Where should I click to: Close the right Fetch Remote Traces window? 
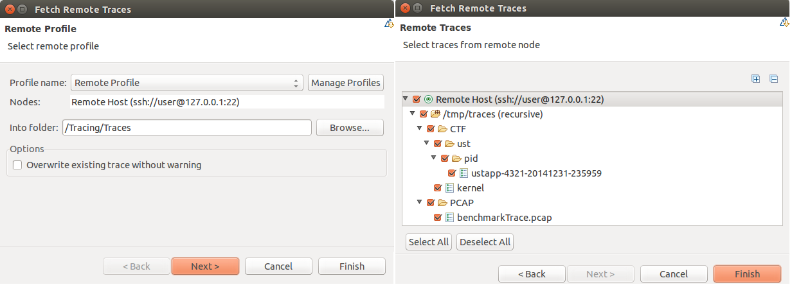(404, 8)
